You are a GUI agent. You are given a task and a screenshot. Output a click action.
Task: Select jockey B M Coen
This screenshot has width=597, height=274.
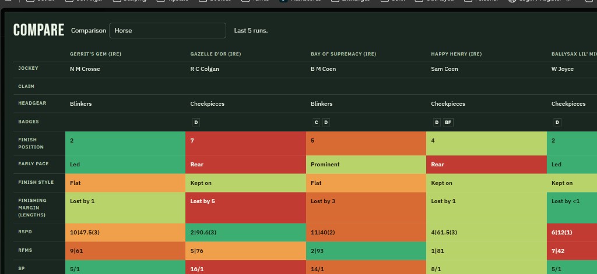[x=323, y=69]
